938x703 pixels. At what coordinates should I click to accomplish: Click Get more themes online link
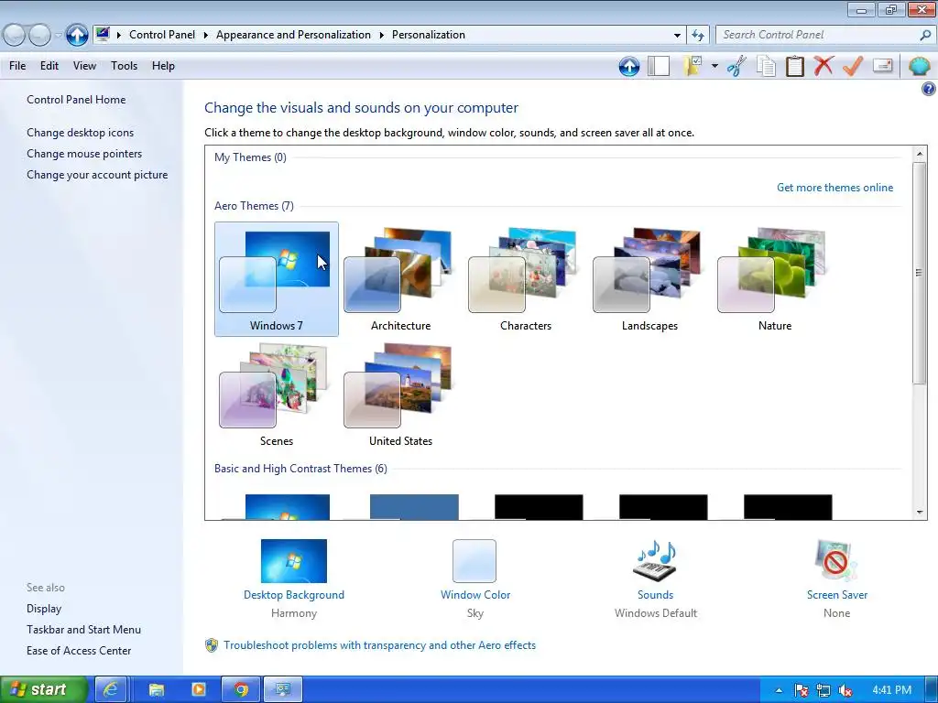point(834,188)
